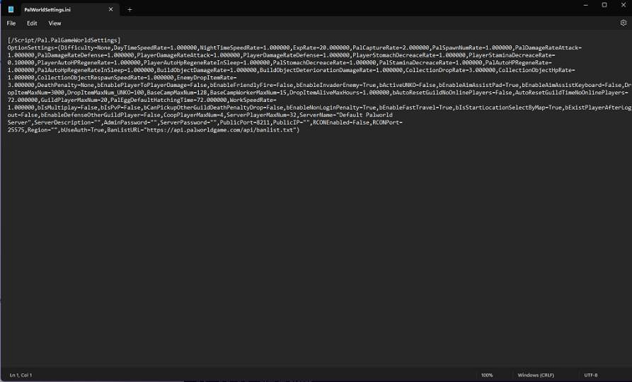Viewport: 632px width, 382px height.
Task: Click the banlist URL in the text
Action: tap(239, 131)
